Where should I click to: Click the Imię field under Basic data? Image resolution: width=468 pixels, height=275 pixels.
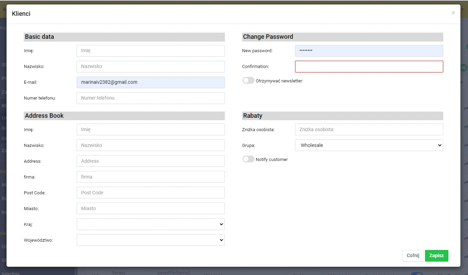tap(151, 51)
